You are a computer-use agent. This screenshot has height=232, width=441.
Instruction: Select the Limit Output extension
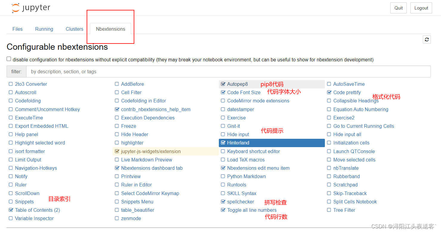(x=28, y=160)
